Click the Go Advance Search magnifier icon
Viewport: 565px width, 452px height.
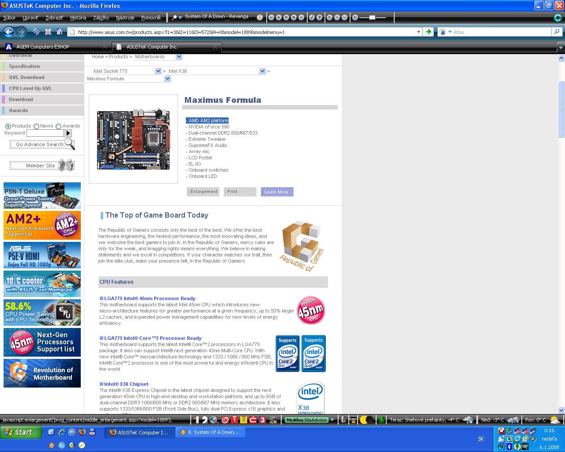[x=70, y=144]
